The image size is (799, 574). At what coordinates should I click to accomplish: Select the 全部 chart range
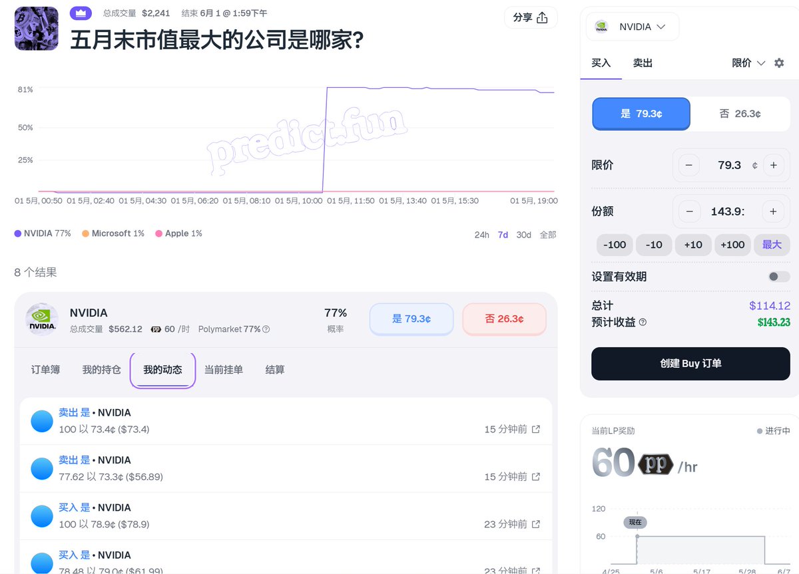pyautogui.click(x=548, y=235)
